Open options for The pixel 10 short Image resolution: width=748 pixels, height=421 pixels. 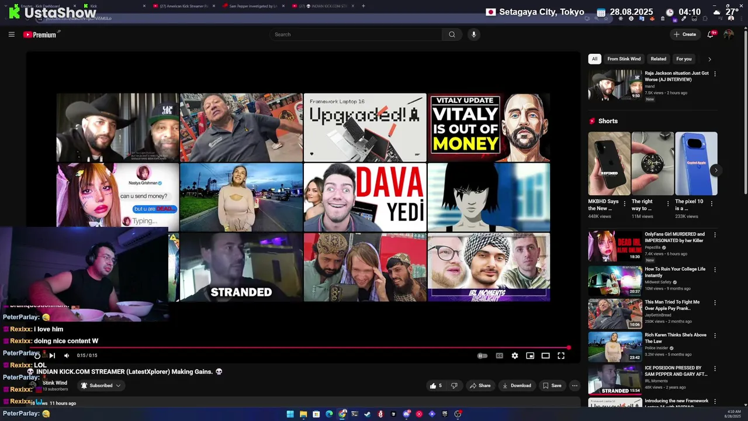[711, 203]
